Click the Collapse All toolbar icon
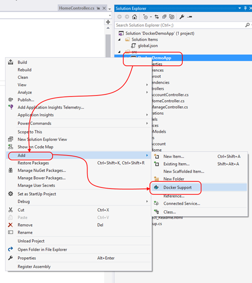Viewport: 252px width, 283px height. click(164, 17)
